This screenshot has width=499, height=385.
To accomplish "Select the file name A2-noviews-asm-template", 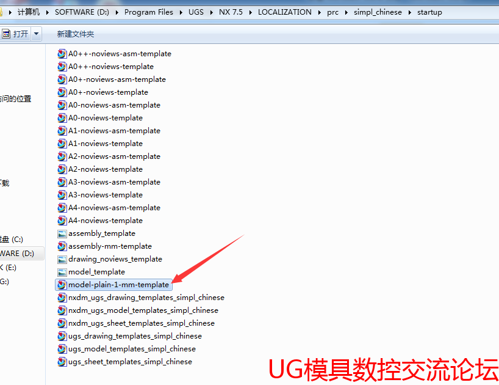I will tap(114, 156).
